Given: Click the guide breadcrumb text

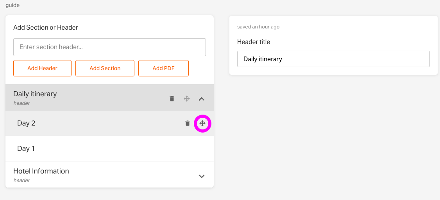Looking at the screenshot, I should pos(13,5).
